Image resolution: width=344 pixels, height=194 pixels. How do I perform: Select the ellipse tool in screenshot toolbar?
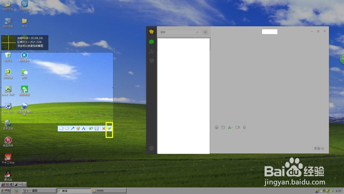coord(67,128)
